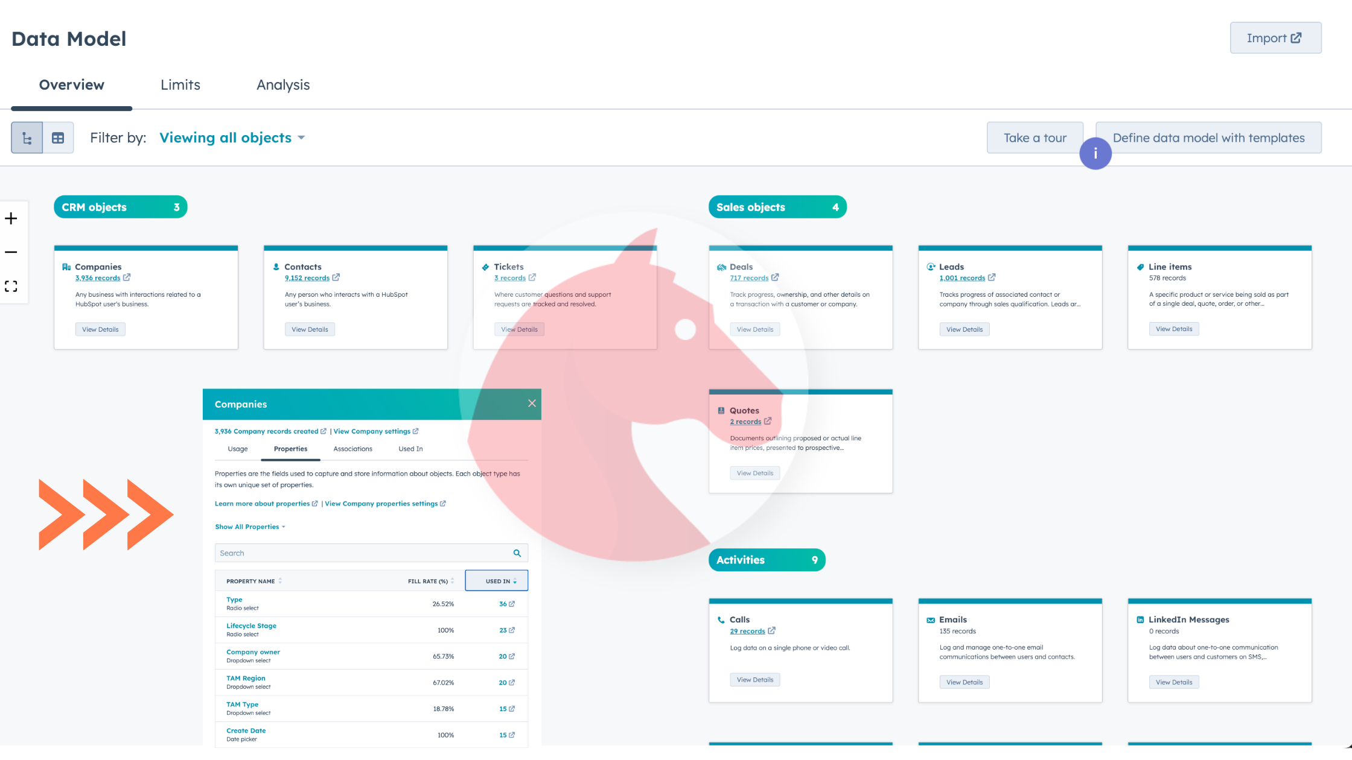Click the Quotes Sales object icon
The width and height of the screenshot is (1352, 760).
[x=721, y=410]
